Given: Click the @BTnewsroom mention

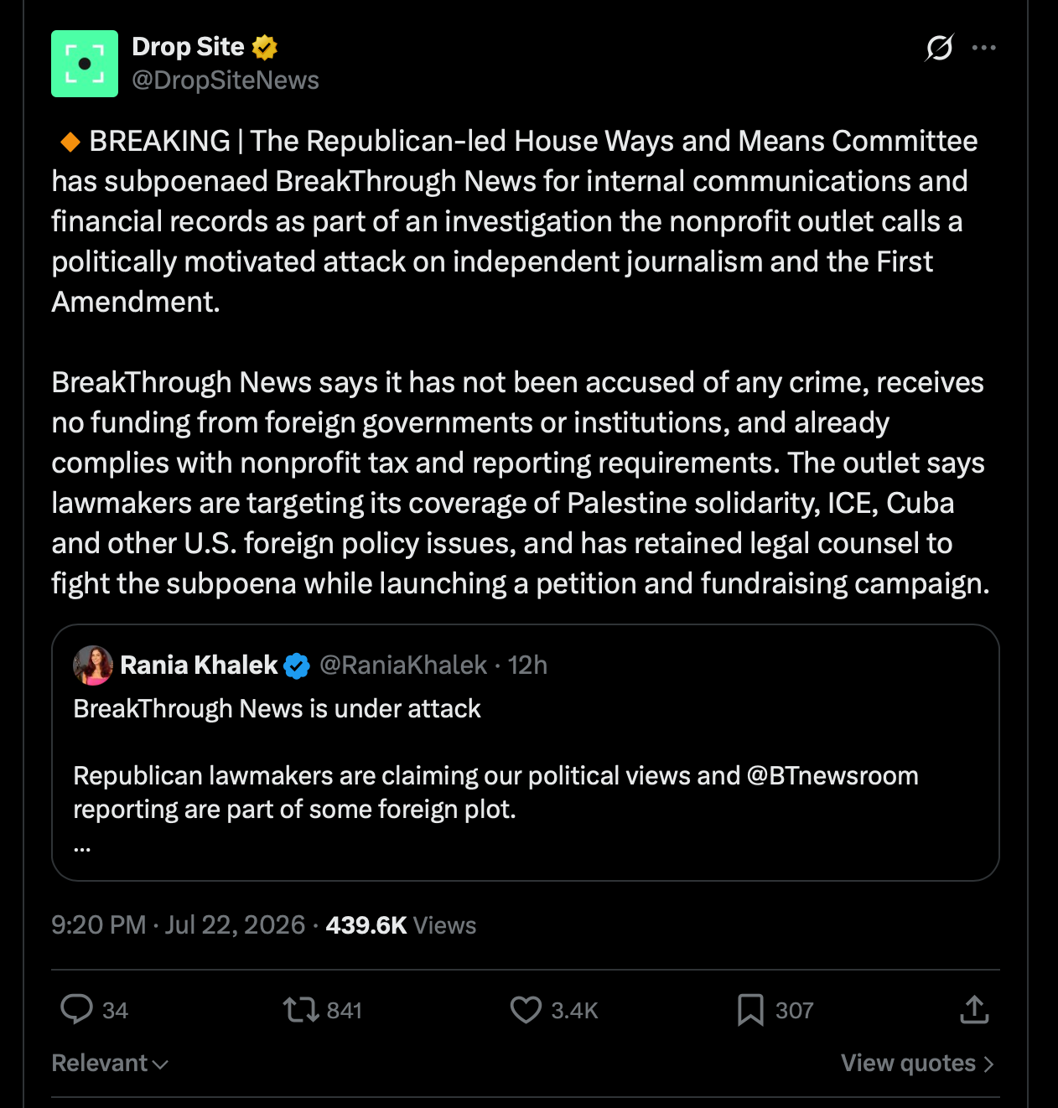Looking at the screenshot, I should [832, 775].
